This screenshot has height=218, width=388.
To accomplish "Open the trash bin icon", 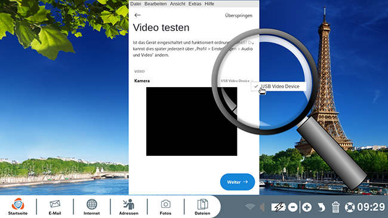I will click(x=335, y=207).
